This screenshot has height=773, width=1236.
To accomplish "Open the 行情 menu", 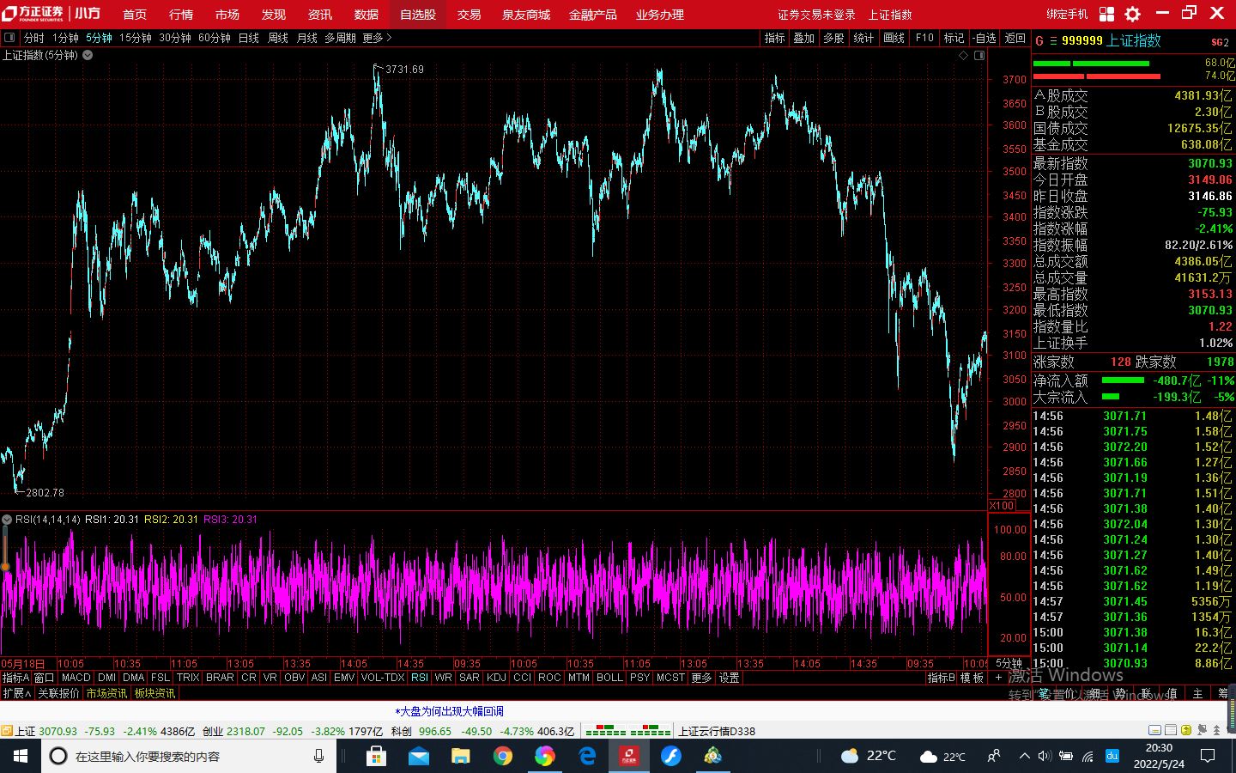I will tap(181, 15).
